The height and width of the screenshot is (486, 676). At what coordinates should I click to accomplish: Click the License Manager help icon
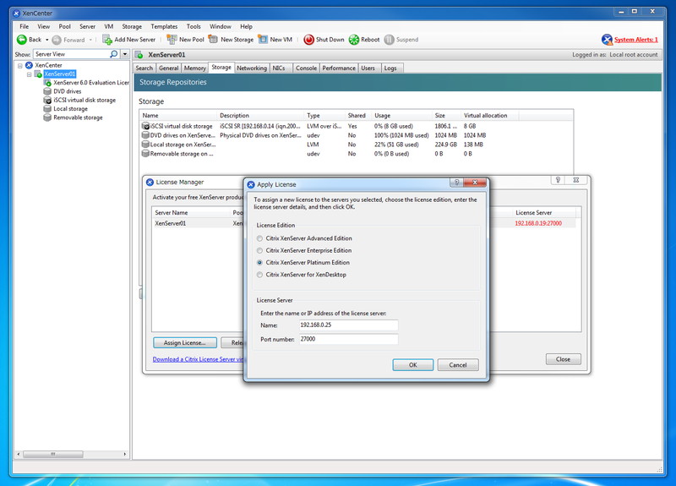pyautogui.click(x=558, y=180)
